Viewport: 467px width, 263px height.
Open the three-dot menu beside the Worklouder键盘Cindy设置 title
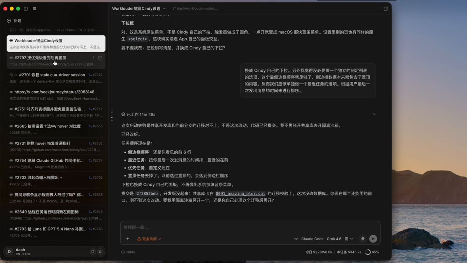pyautogui.click(x=165, y=9)
